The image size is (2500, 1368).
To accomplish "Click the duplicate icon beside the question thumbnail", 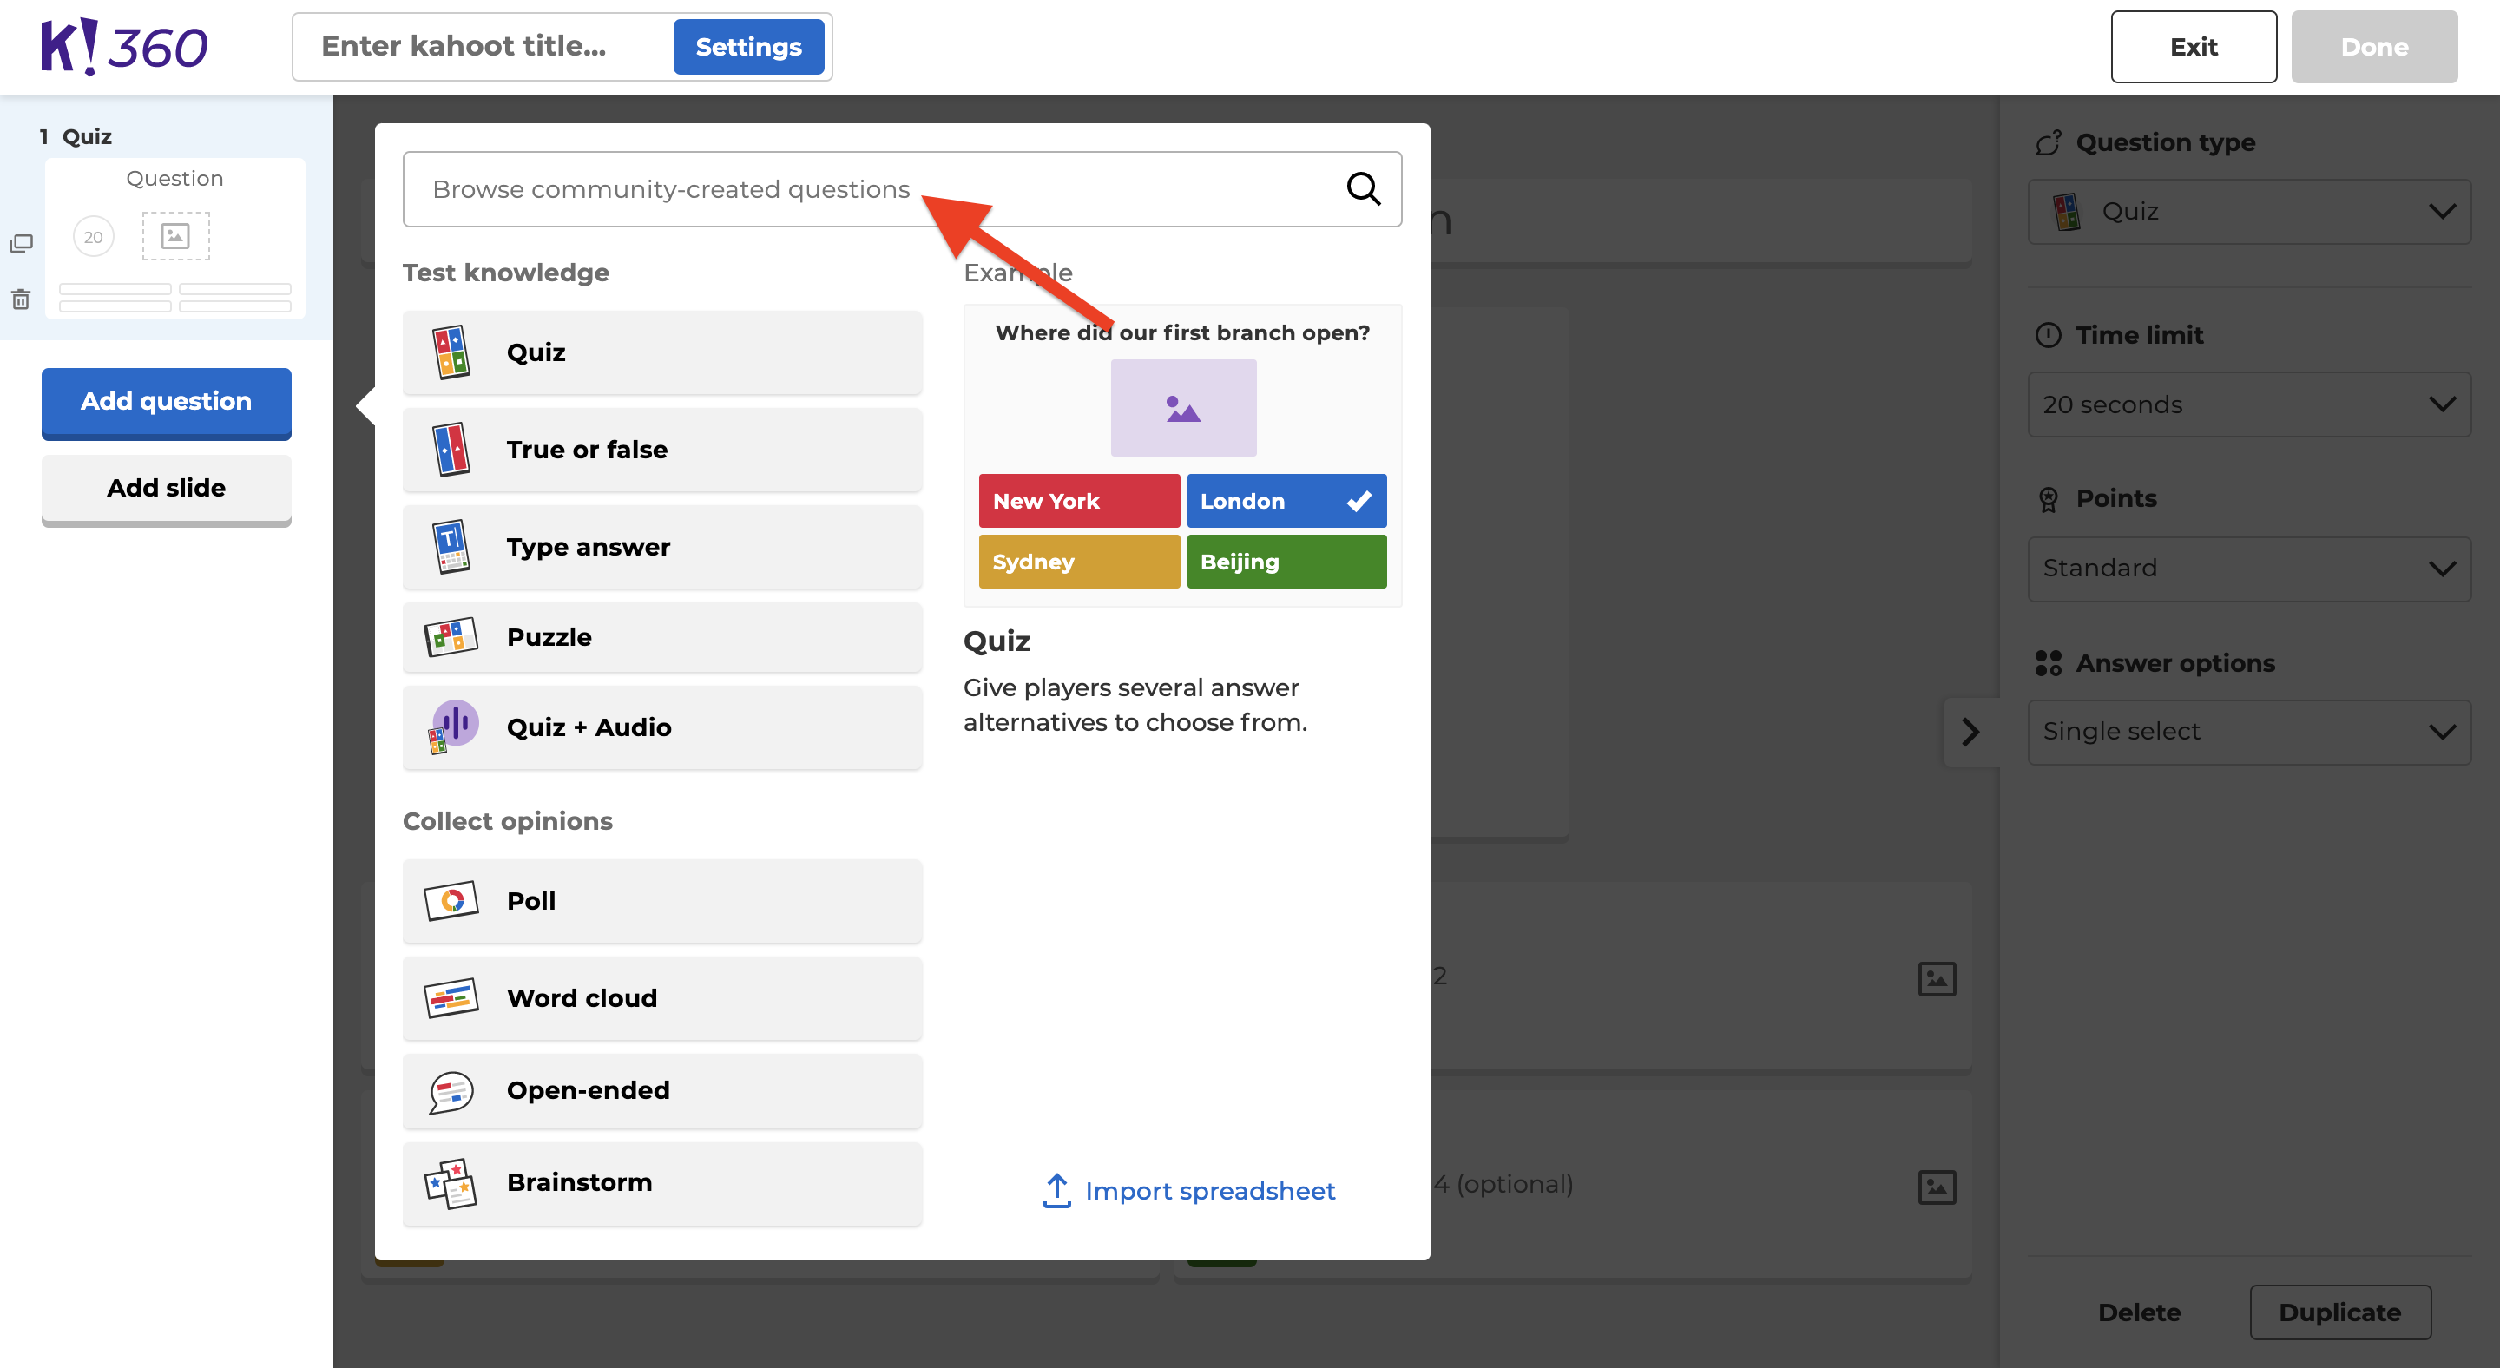I will [20, 242].
